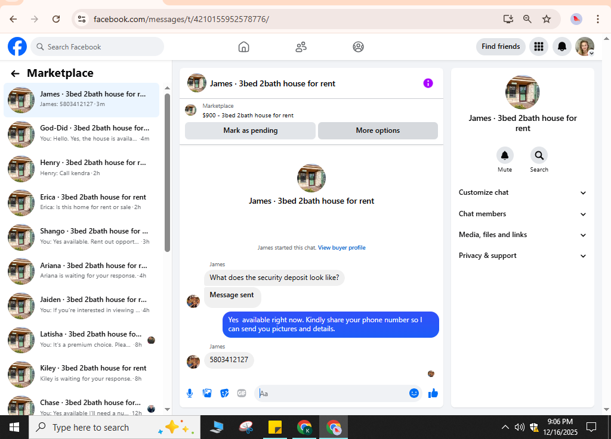Image resolution: width=611 pixels, height=439 pixels.
Task: Click the address bar URL
Action: pyautogui.click(x=181, y=19)
